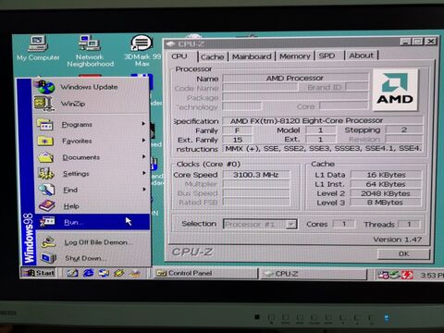This screenshot has width=444, height=333.
Task: Click the CPU-Z title bar icon
Action: point(170,43)
